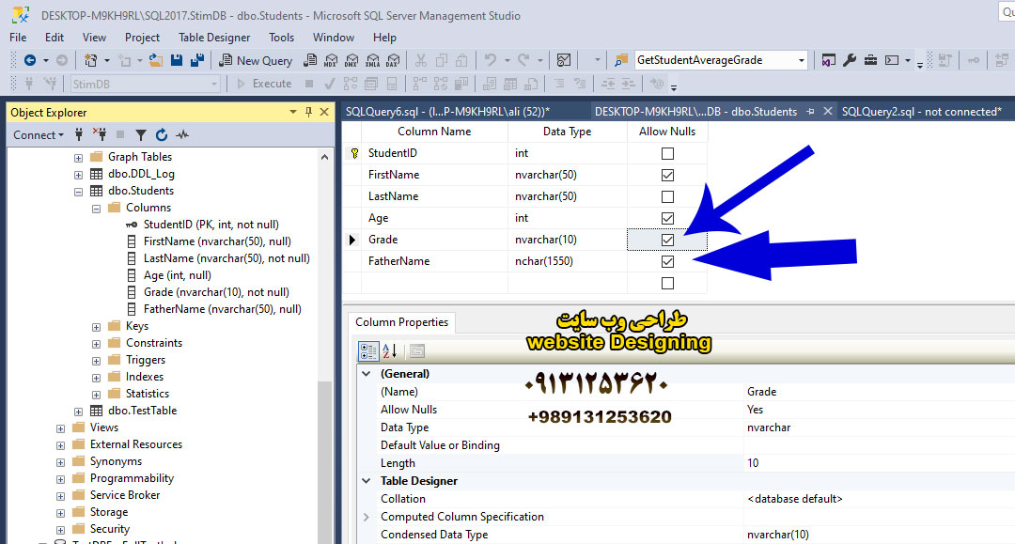The width and height of the screenshot is (1015, 544).
Task: Uncheck Allow Nulls for the Grade column
Action: click(667, 241)
